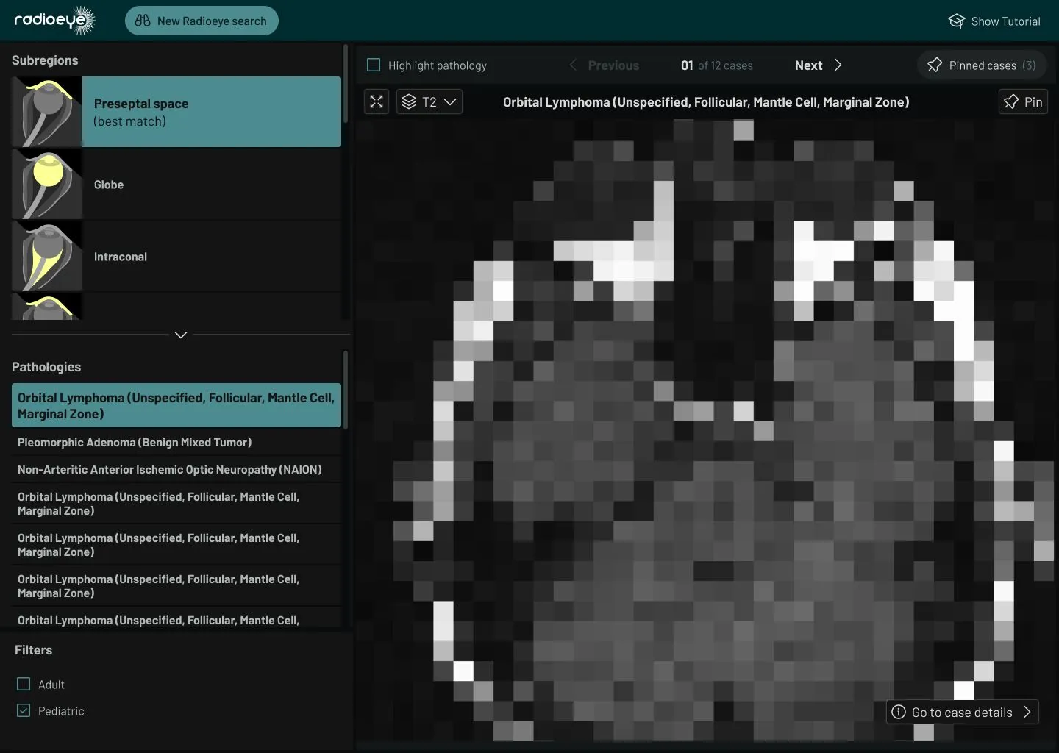
Task: Select the Globe subregion icon
Action: pyautogui.click(x=47, y=184)
